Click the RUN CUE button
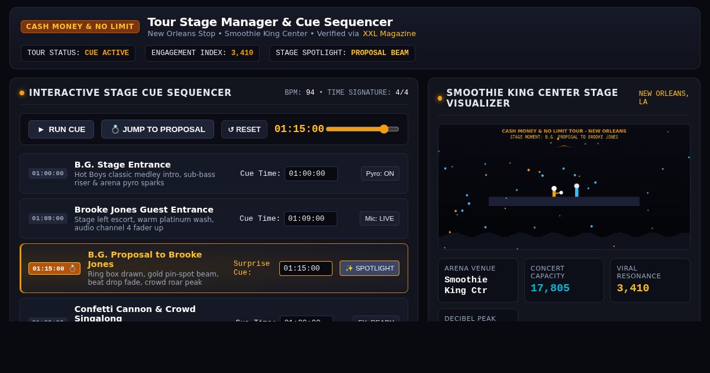Screen dimensions: 710x373 tap(61, 129)
